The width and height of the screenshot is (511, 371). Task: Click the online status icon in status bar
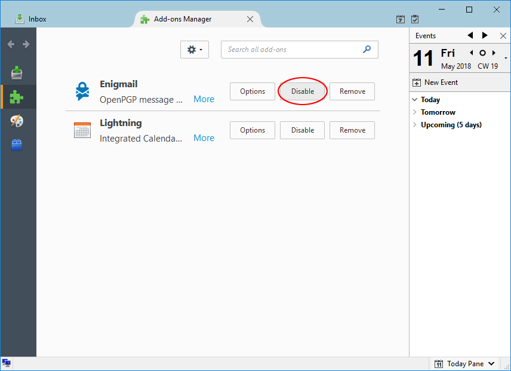6,363
